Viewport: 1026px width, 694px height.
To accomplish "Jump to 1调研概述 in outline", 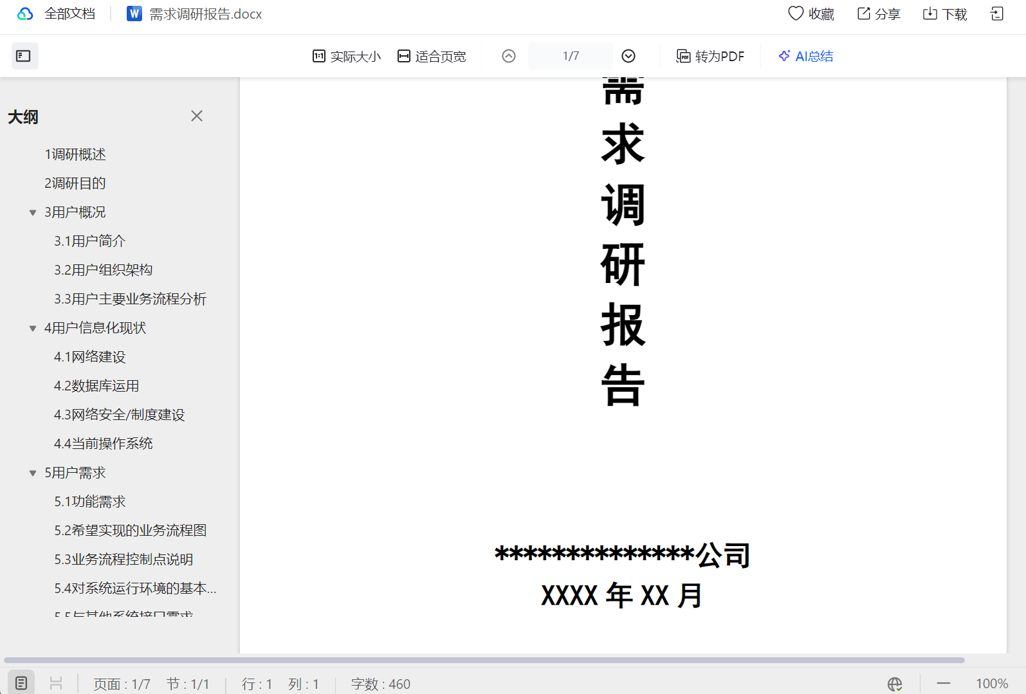I will 75,154.
